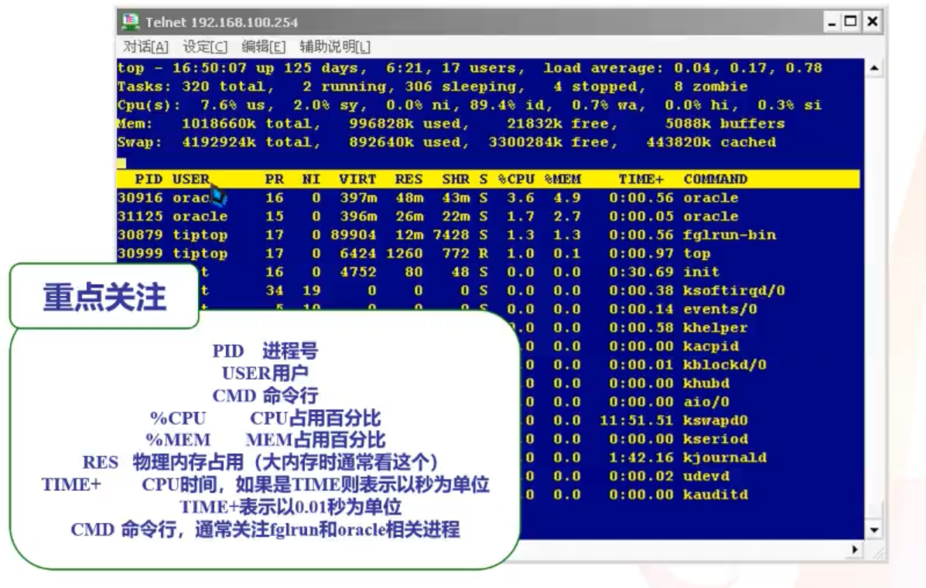Click the horizontal scrollbar right arrow
This screenshot has width=926, height=588.
[855, 549]
